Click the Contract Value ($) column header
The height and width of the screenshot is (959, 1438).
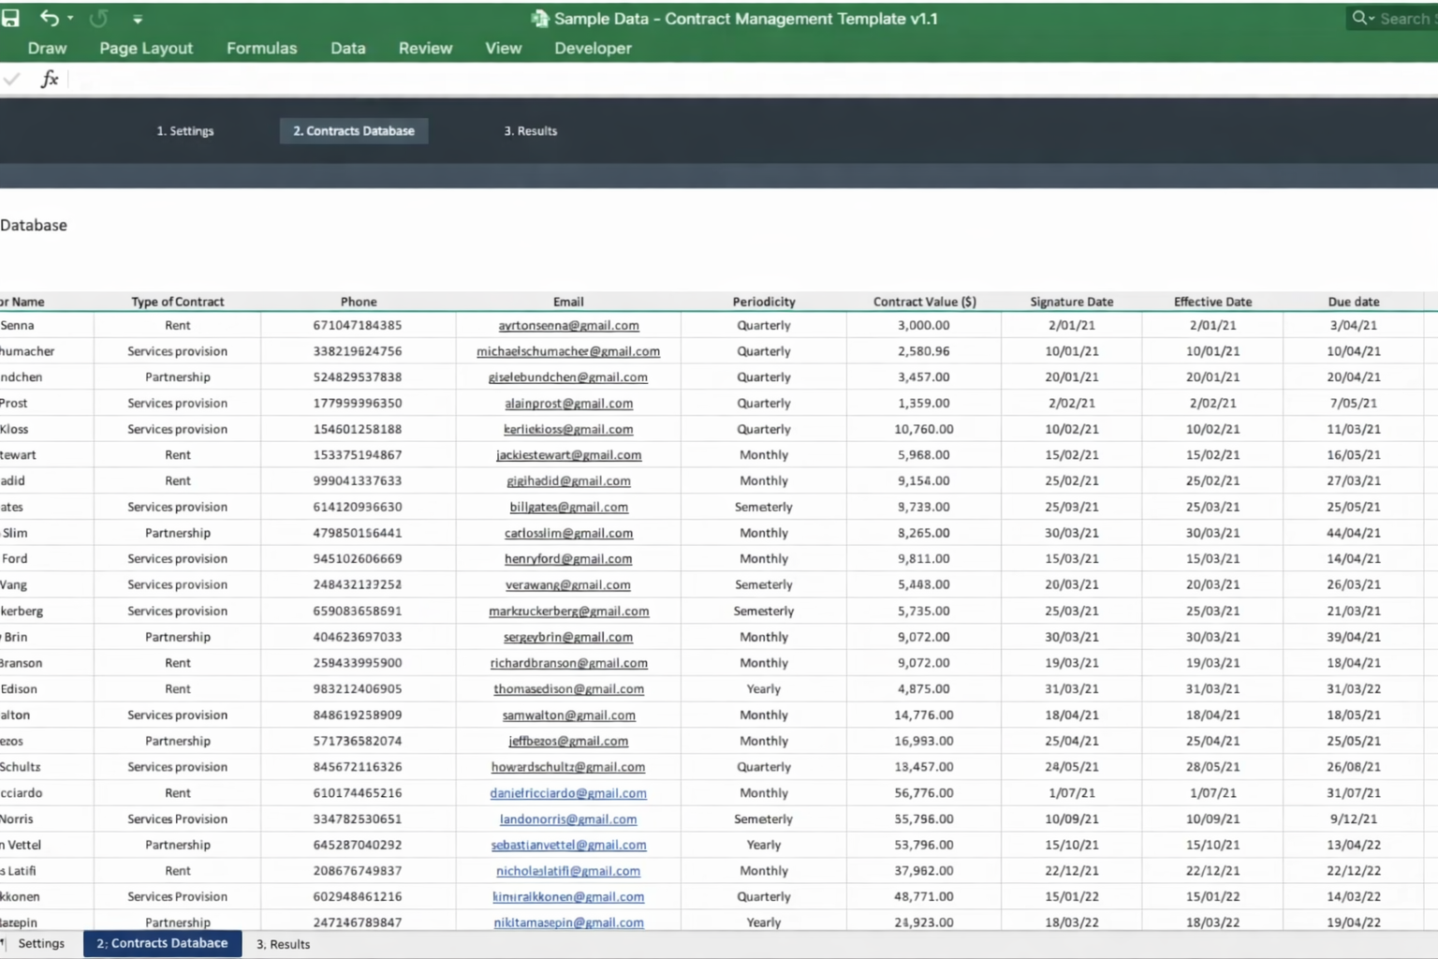click(924, 302)
